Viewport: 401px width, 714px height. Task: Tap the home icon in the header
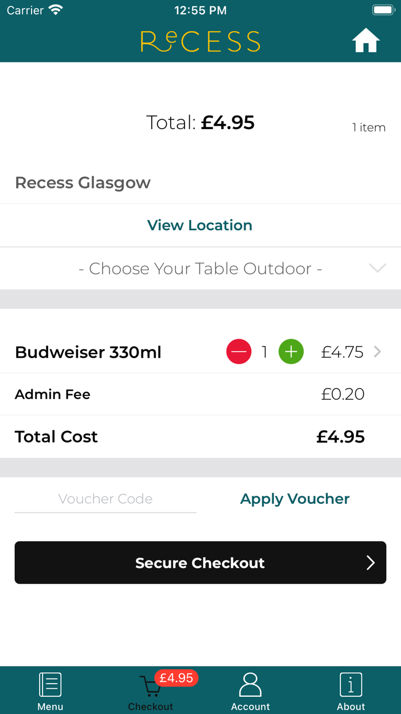tap(365, 41)
